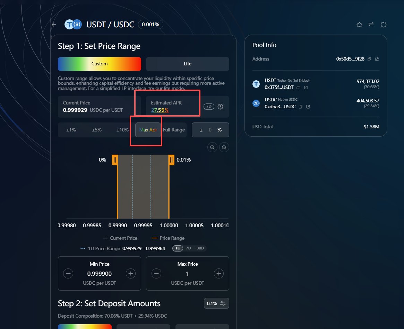Select the ±1% range preset
The image size is (404, 329).
coord(71,130)
